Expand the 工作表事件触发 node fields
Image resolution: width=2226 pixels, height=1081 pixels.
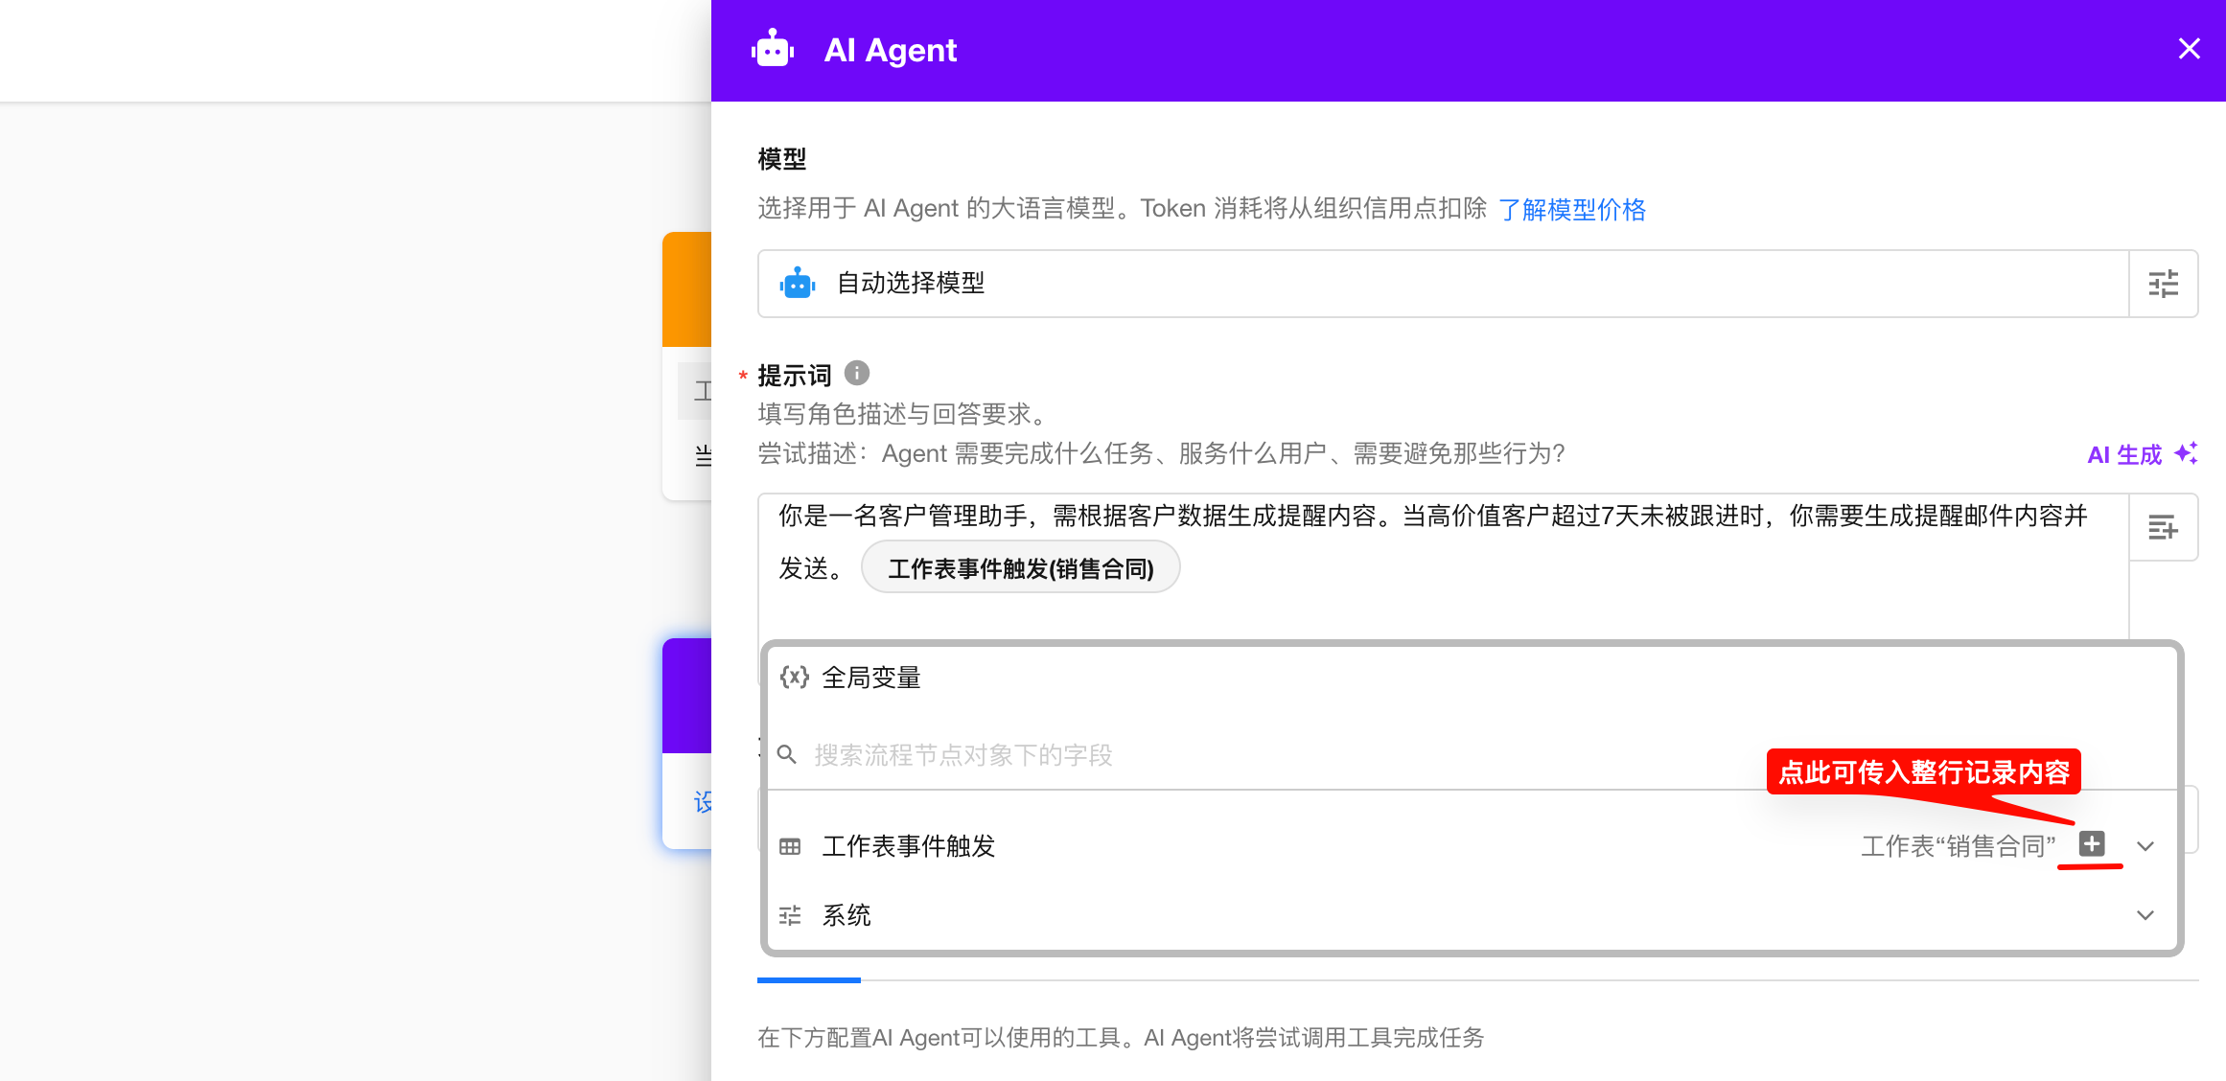coord(2145,846)
